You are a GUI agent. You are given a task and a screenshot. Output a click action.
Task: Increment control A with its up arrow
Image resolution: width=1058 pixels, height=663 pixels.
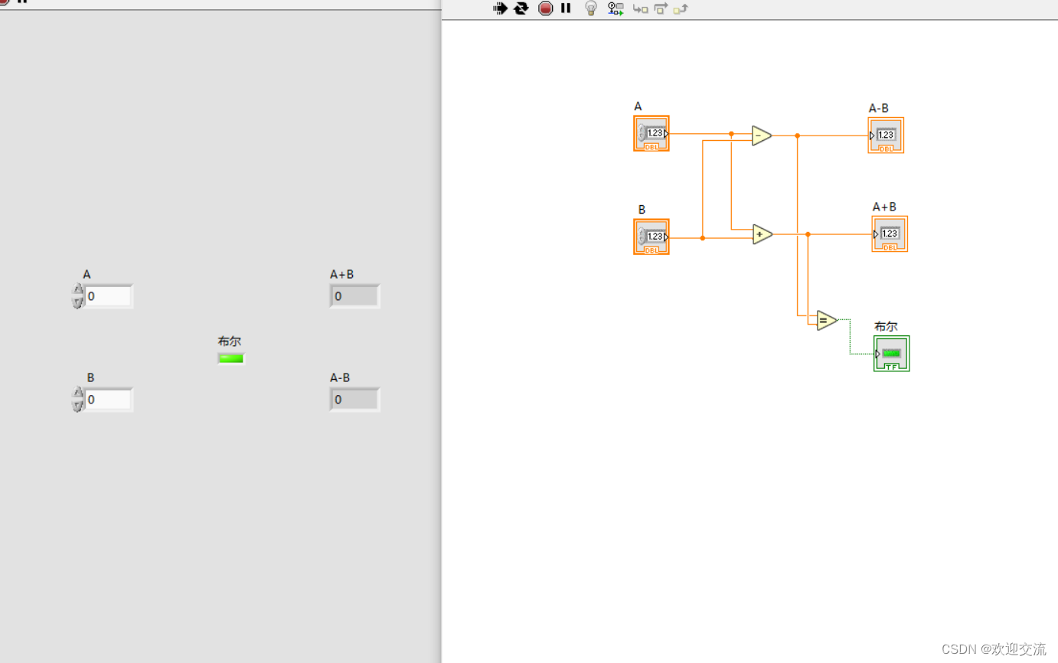point(78,289)
